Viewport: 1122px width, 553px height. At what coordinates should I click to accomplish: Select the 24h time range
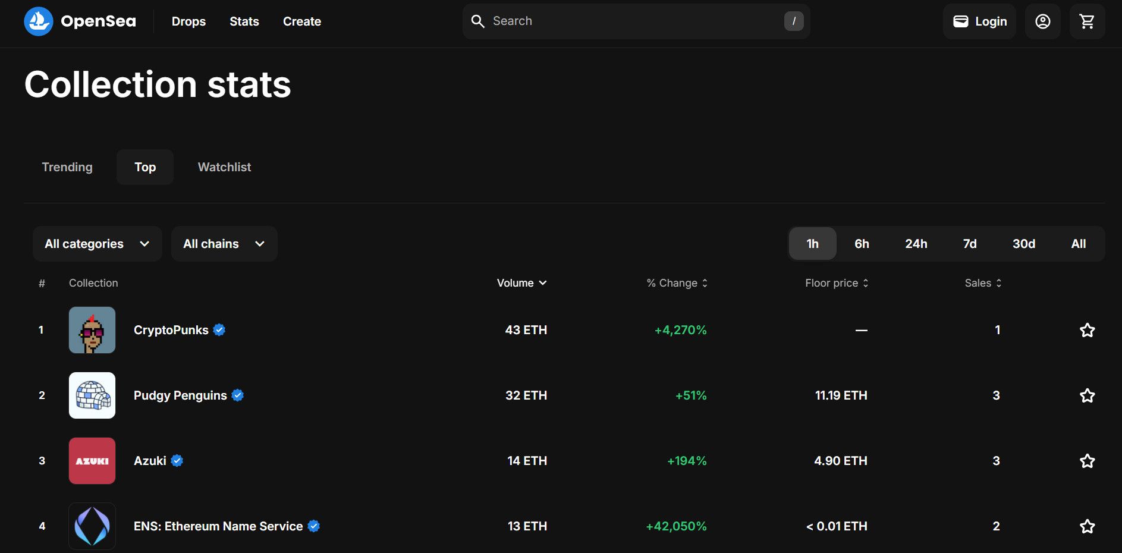pos(916,244)
